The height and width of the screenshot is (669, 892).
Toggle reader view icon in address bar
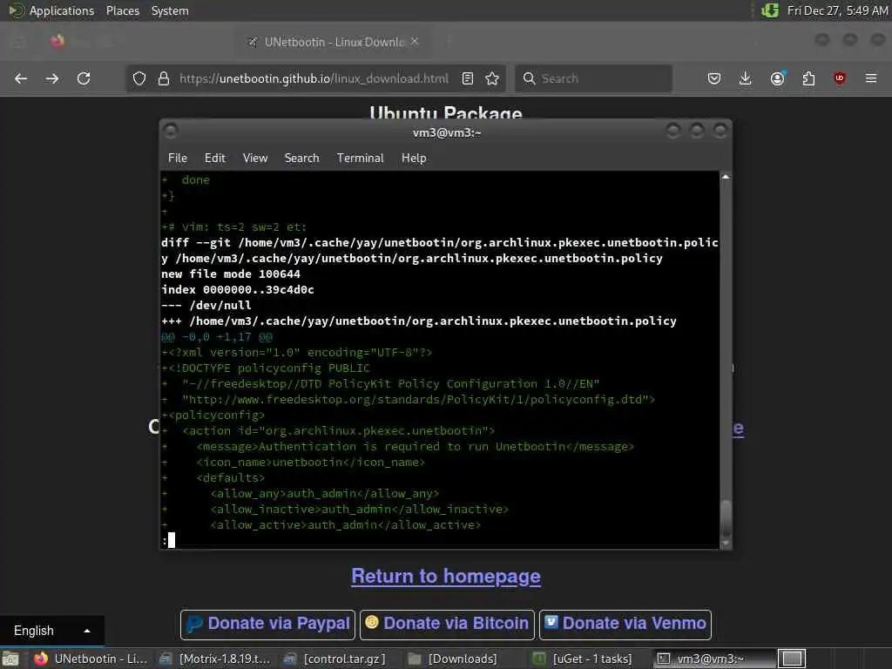[468, 78]
